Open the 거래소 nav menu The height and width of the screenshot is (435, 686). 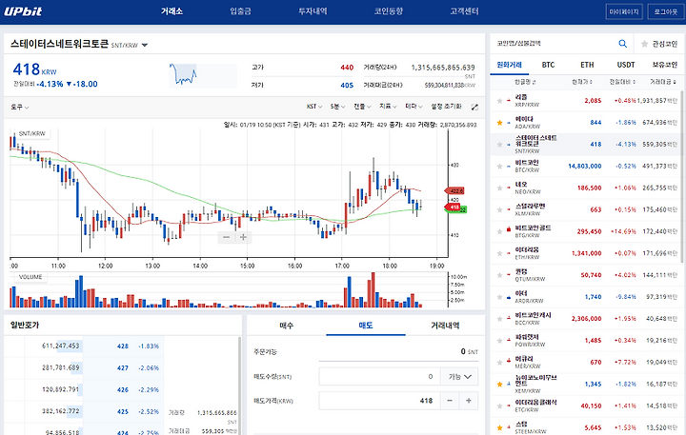click(171, 11)
